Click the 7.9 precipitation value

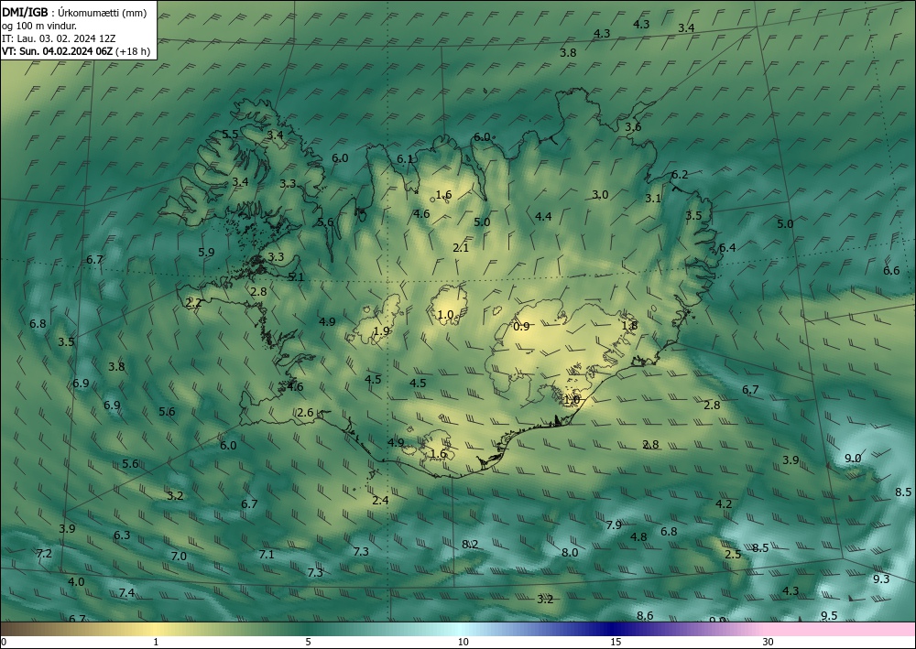pyautogui.click(x=614, y=525)
